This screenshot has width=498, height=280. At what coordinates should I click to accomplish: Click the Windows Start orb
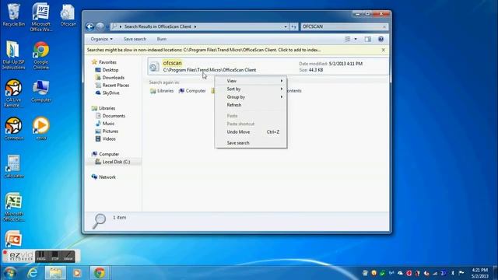(9, 273)
